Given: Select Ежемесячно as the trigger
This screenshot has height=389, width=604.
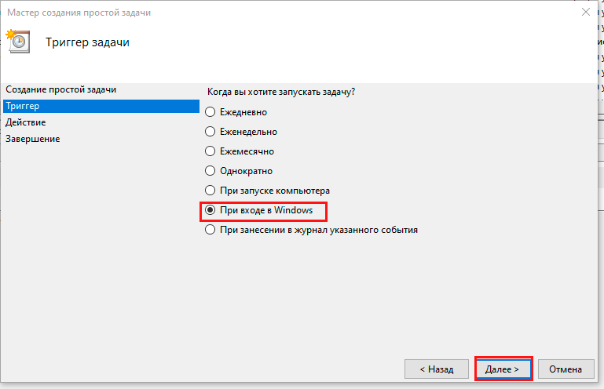Looking at the screenshot, I should tap(210, 151).
